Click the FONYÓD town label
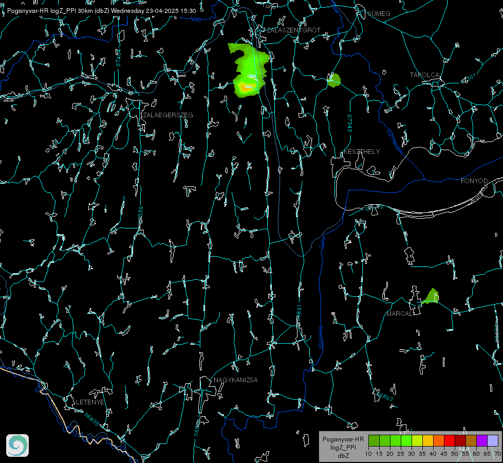This screenshot has width=503, height=463. point(474,181)
